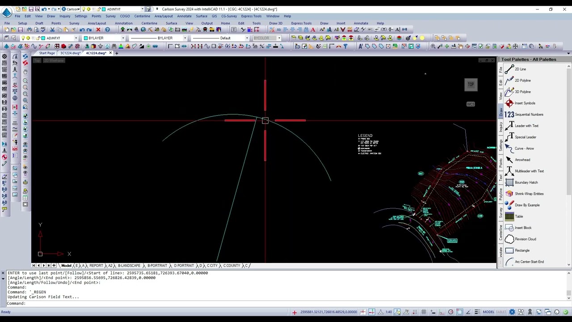The width and height of the screenshot is (572, 322).
Task: Click the settings gear icon in status bar
Action: [x=512, y=312]
